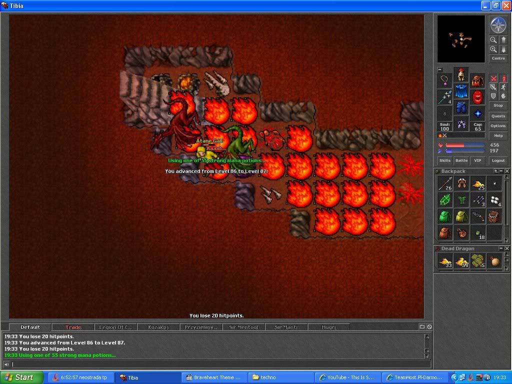
Task: Open the Hugri chat tab
Action: (329, 327)
